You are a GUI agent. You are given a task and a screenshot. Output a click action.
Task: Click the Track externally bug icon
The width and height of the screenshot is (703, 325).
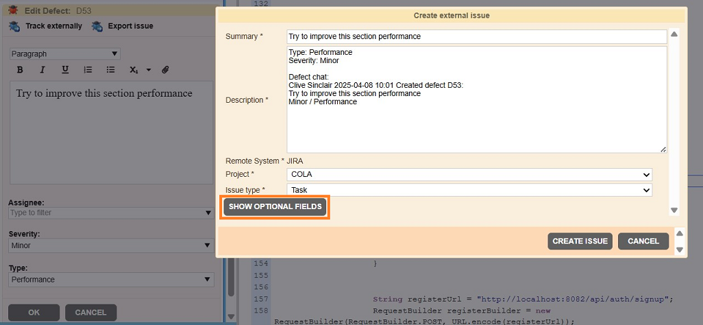(x=14, y=26)
